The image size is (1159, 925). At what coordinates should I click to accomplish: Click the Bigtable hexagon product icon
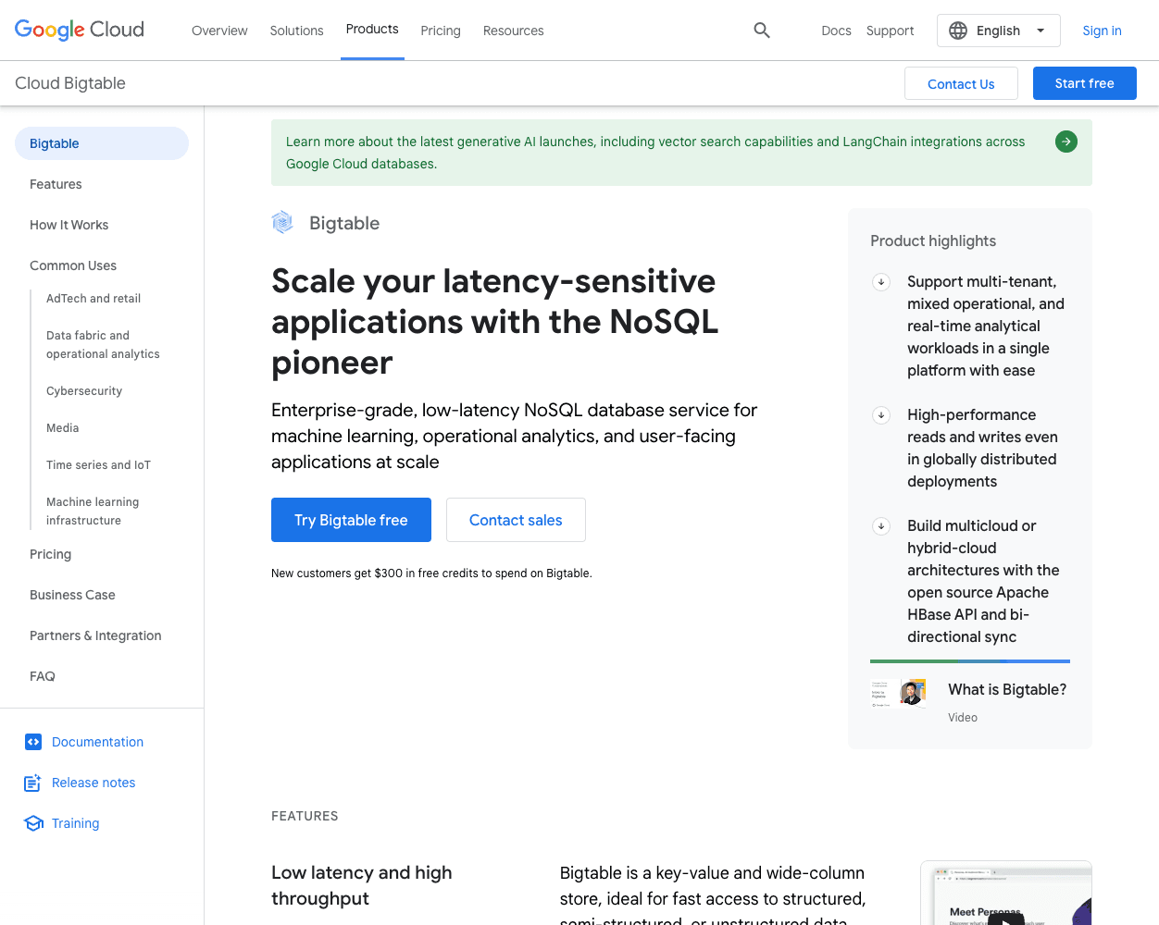282,222
